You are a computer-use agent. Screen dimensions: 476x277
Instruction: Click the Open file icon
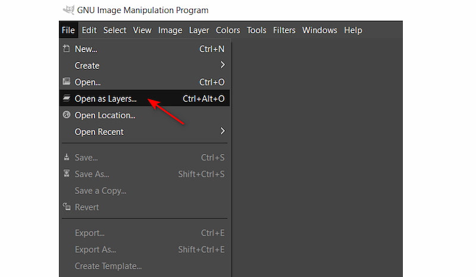tap(67, 82)
